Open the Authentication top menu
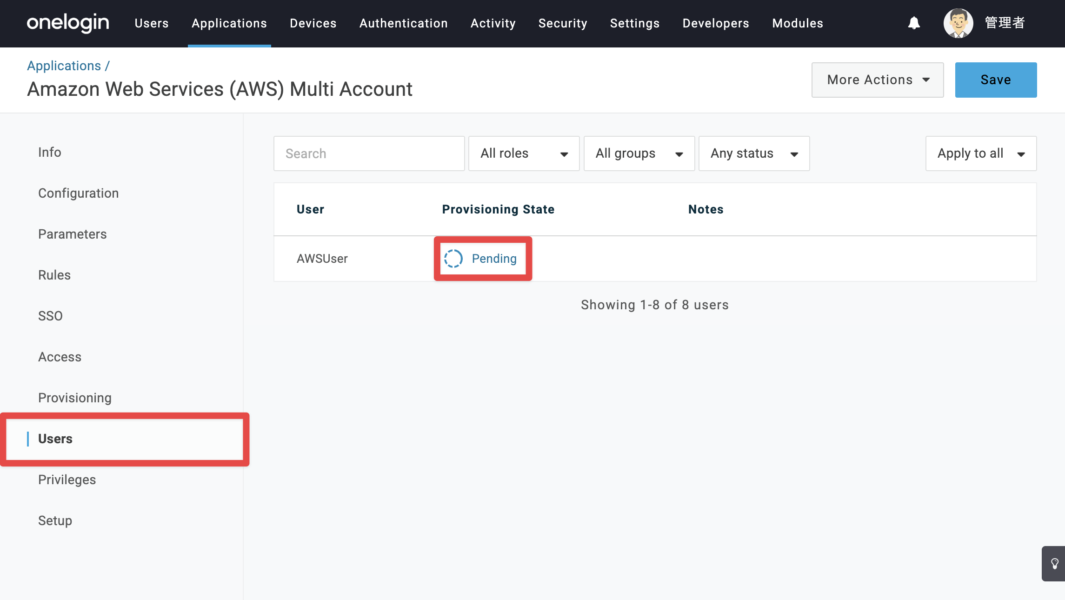The height and width of the screenshot is (600, 1065). [404, 23]
